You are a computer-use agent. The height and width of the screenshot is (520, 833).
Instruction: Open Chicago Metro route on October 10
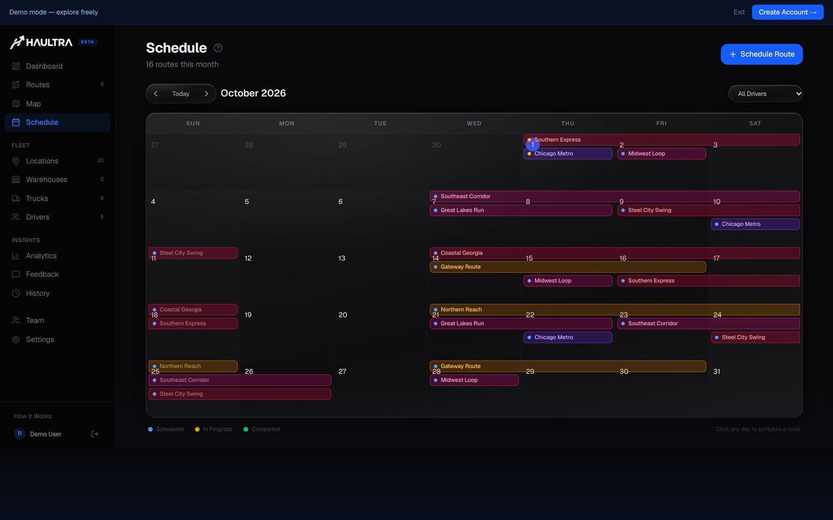pos(755,224)
